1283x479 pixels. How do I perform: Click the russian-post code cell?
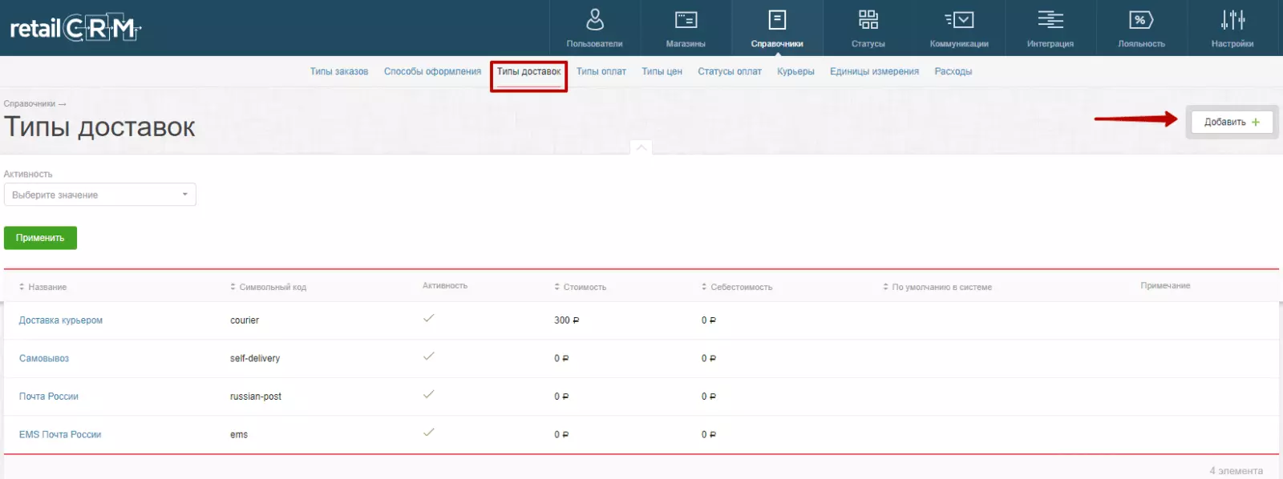256,396
